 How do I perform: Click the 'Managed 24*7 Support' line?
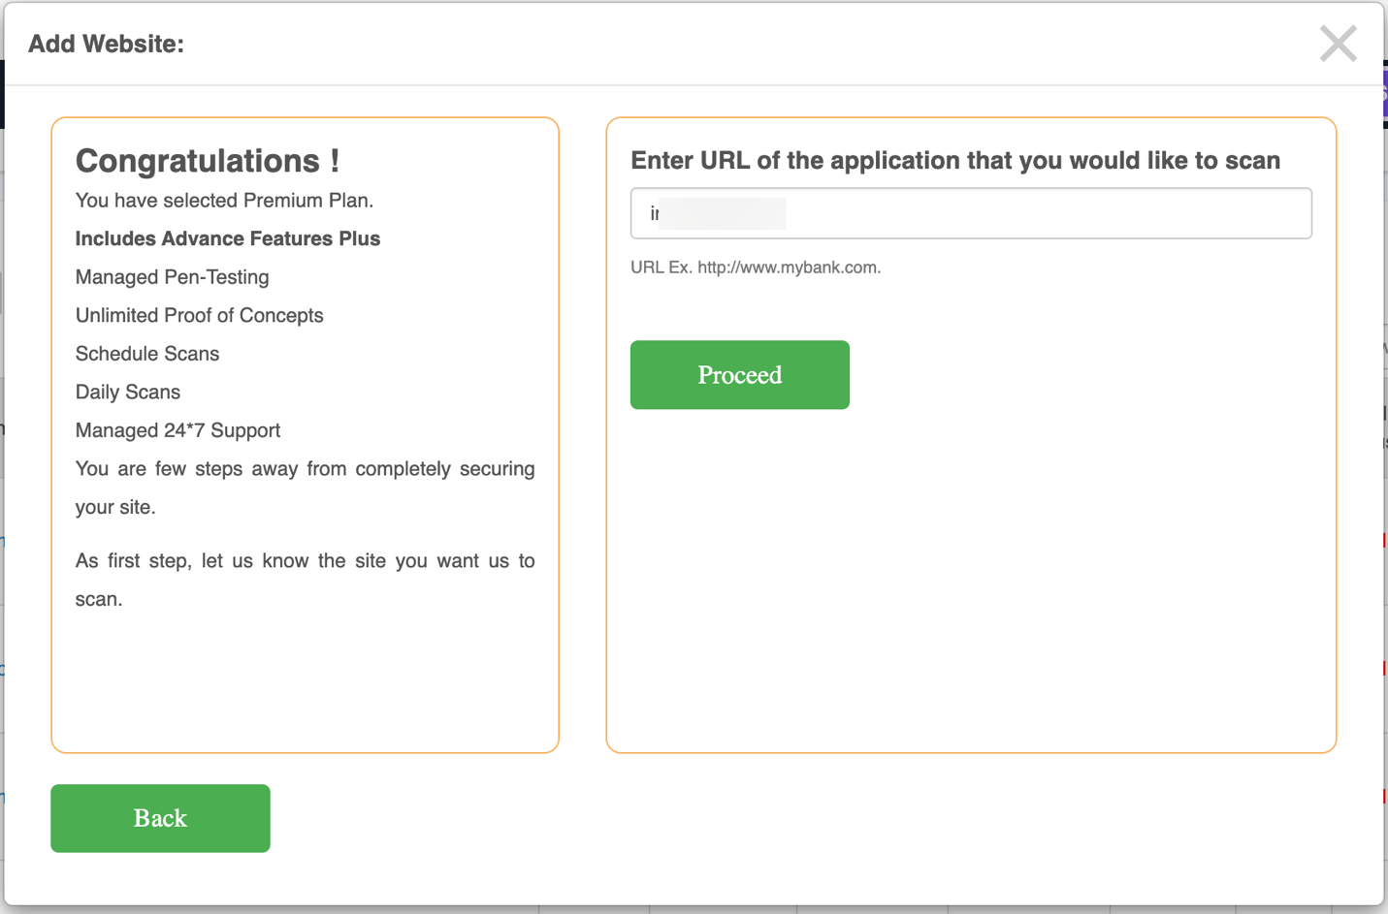click(178, 430)
